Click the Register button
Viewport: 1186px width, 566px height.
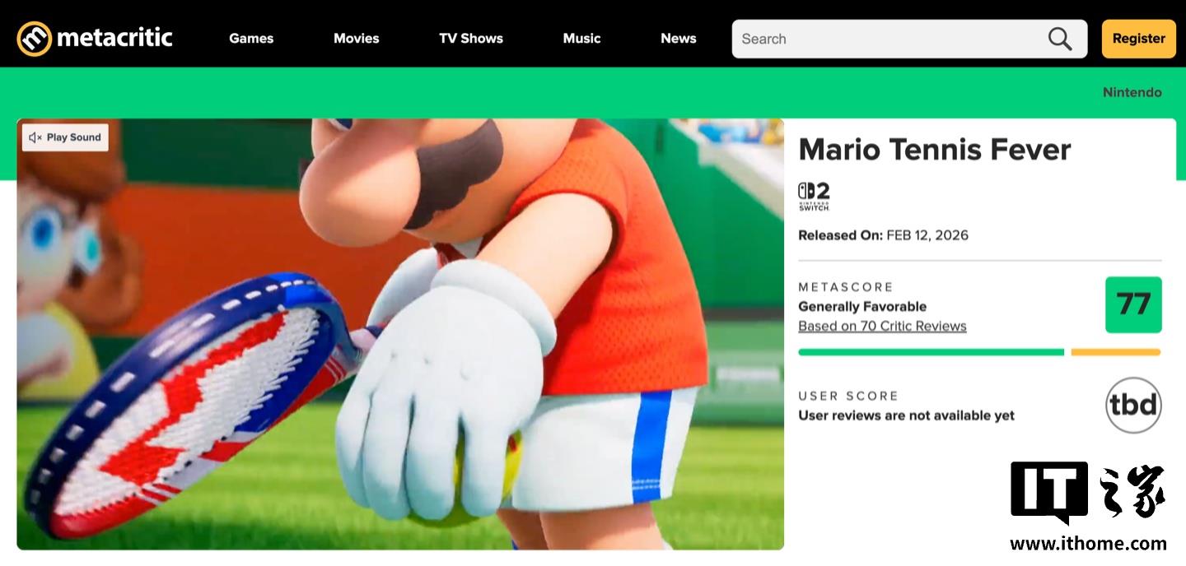(1139, 39)
